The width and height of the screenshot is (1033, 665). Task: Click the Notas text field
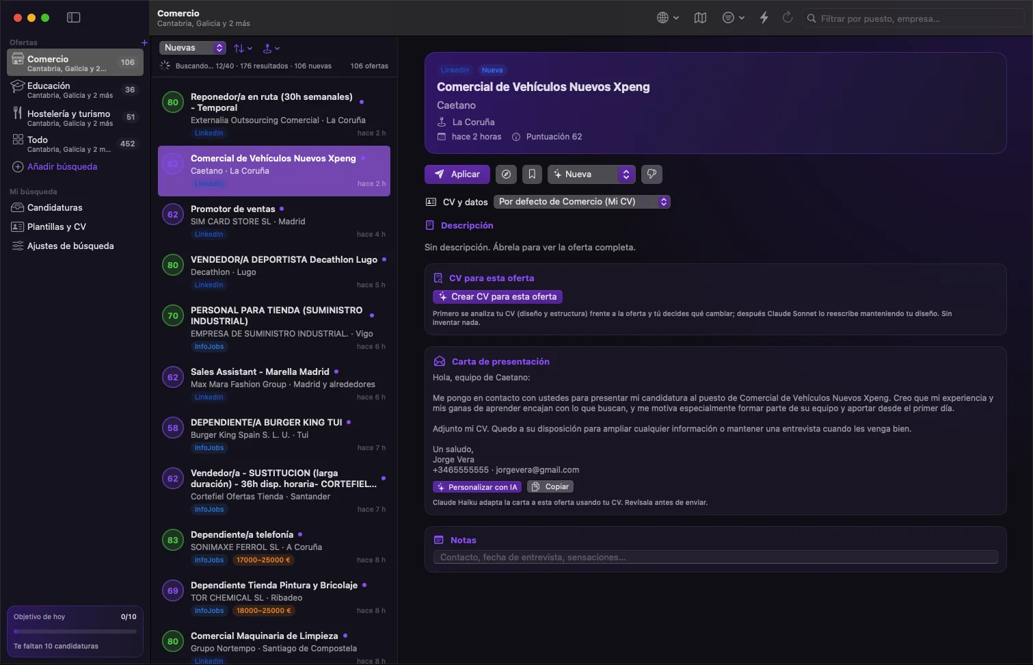coord(715,558)
